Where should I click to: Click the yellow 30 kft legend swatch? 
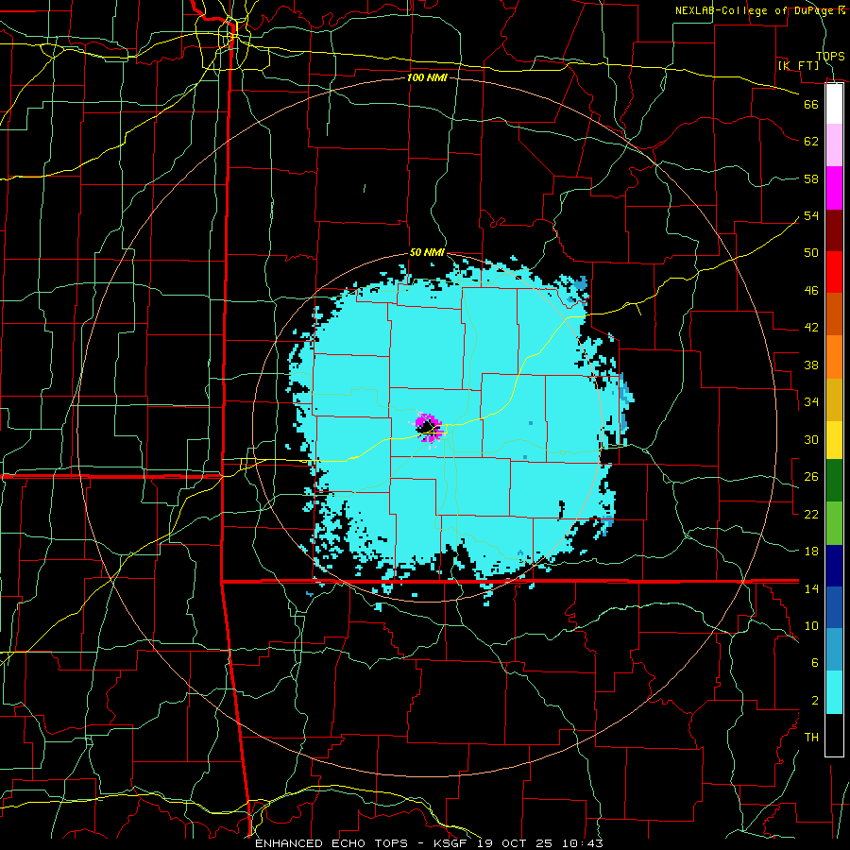[834, 440]
